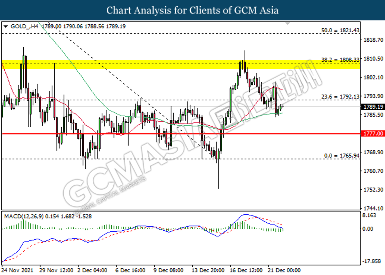This screenshot has height=275, width=385.
Task: Click the 24 Nov 2021 date label
Action: point(17,270)
